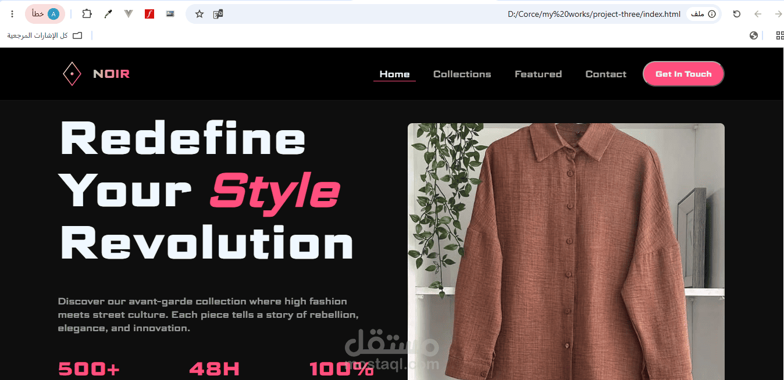The image size is (784, 380).
Task: Click the "48H" statistic
Action: 215,369
